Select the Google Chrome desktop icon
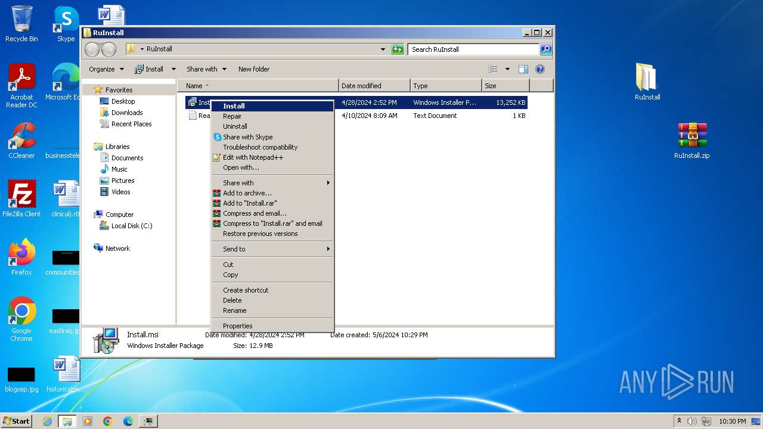Image resolution: width=763 pixels, height=429 pixels. [x=21, y=319]
